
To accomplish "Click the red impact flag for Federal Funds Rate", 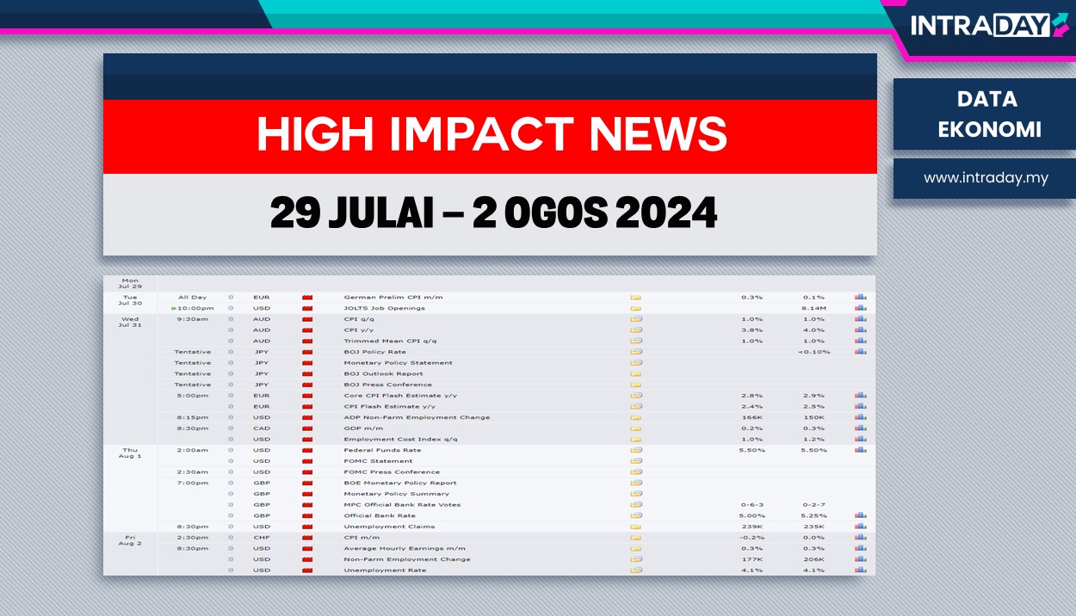I will 306,450.
